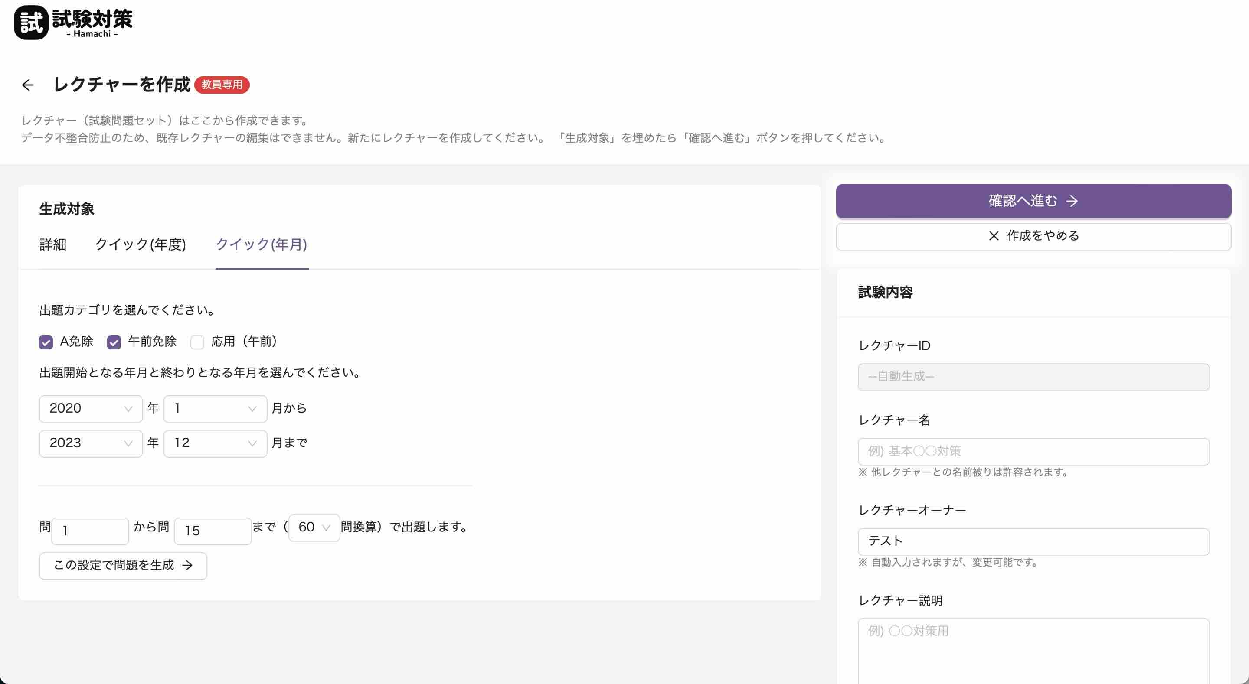This screenshot has width=1249, height=684.
Task: Uncheck the A免除 checkbox
Action: coord(46,342)
